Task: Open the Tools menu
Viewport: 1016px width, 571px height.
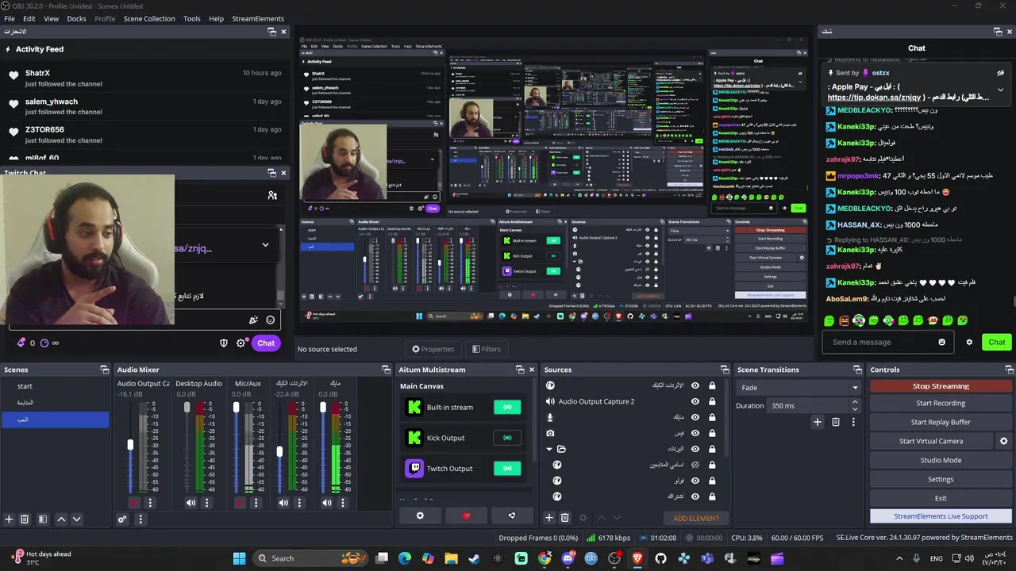Action: coord(192,18)
